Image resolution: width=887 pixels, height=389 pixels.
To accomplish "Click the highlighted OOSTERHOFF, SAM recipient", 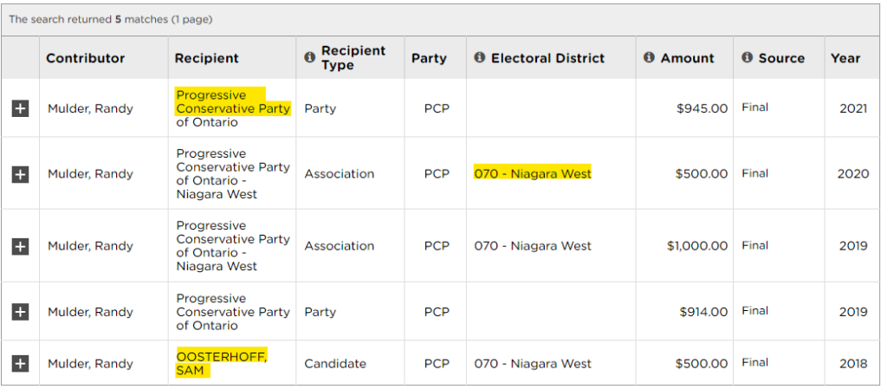I will point(222,364).
